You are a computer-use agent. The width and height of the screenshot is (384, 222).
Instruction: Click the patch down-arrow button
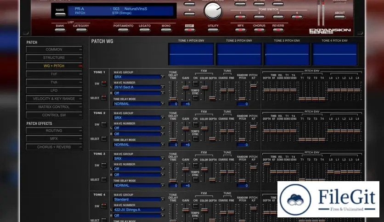pos(189,14)
